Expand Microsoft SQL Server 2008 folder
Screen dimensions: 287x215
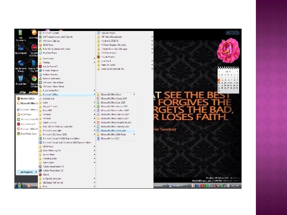pos(67,135)
